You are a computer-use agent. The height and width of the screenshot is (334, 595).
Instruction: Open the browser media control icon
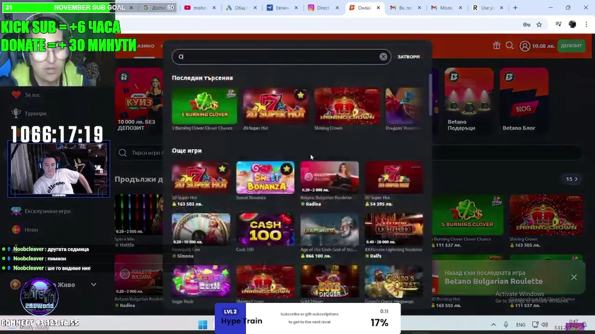[559, 25]
